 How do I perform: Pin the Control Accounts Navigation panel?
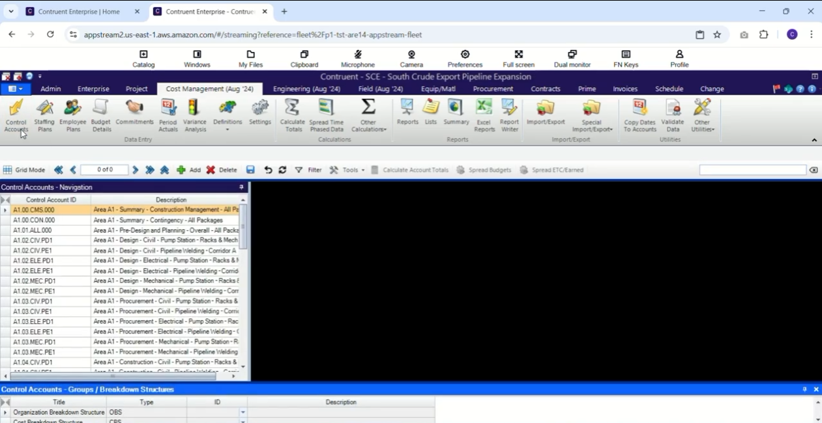(241, 187)
